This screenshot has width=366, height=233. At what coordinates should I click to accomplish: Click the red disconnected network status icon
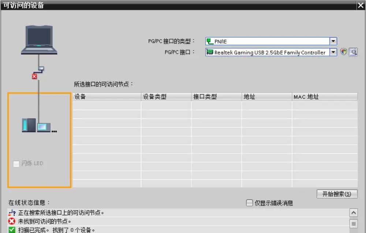(x=34, y=76)
